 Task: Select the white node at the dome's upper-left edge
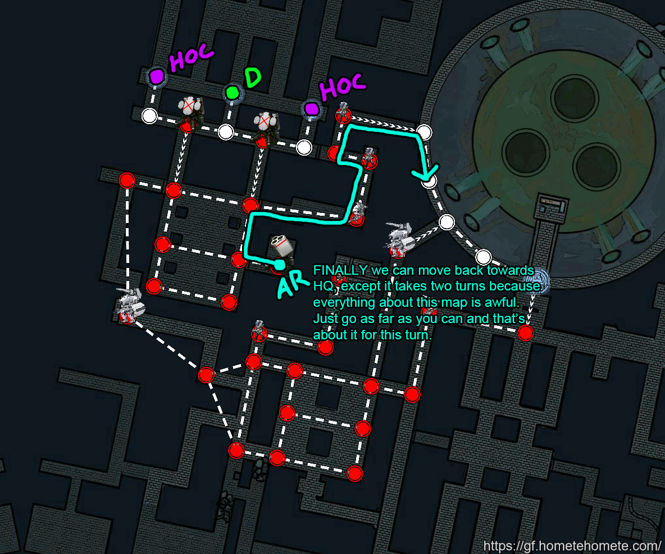[x=424, y=132]
